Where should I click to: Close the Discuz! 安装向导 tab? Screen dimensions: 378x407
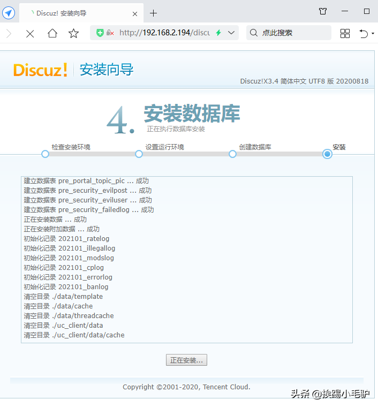(x=135, y=14)
